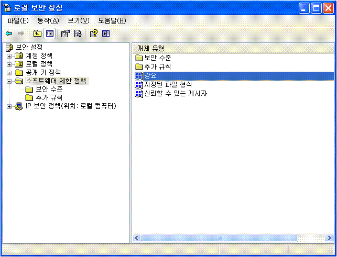Select the highlighted 강요 row text
Viewport: 337px width, 257px height.
[150, 76]
